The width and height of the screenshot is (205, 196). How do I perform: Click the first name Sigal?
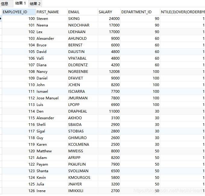click(52, 131)
